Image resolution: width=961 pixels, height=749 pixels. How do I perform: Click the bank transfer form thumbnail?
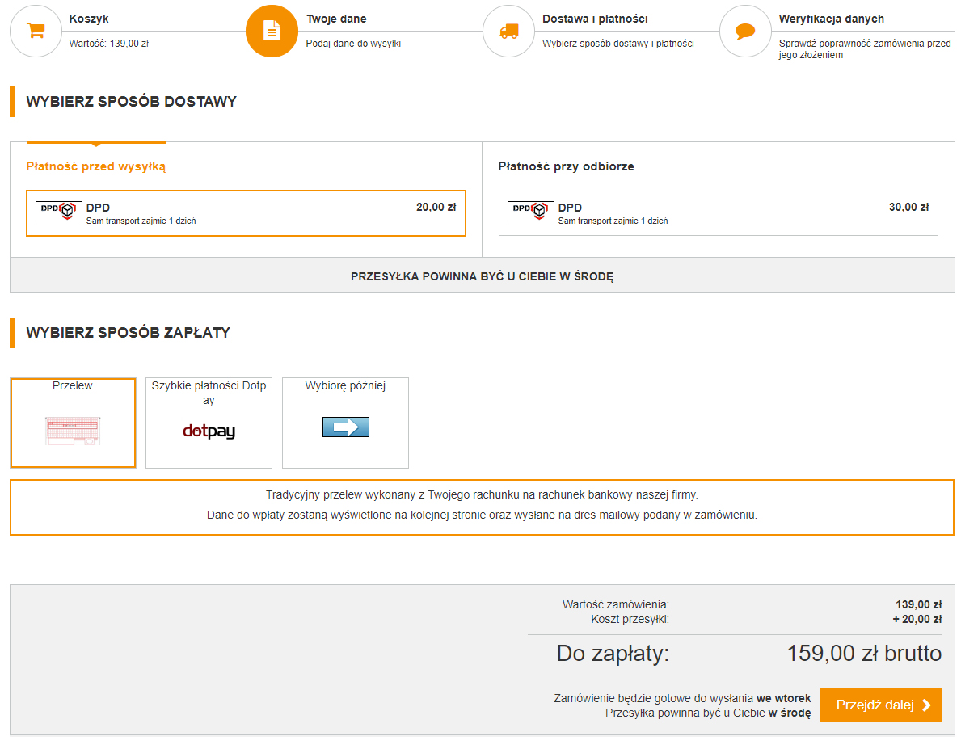click(x=73, y=430)
